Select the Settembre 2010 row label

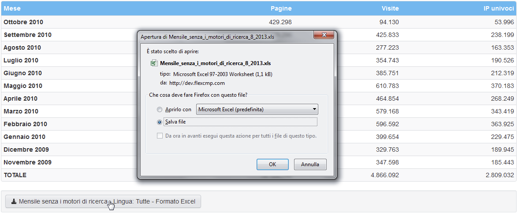(27, 35)
